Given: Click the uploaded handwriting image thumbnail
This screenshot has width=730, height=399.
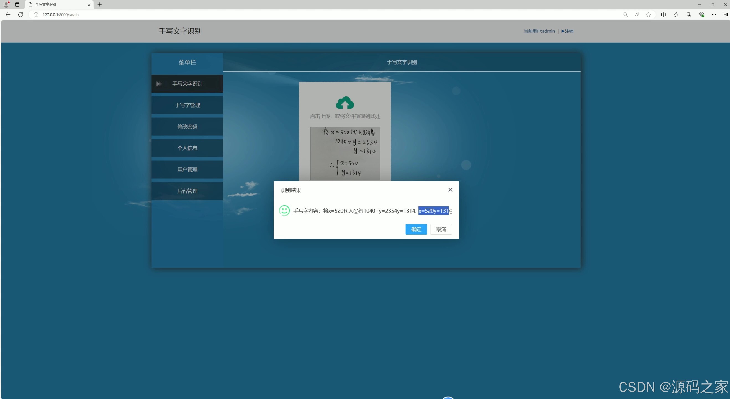Looking at the screenshot, I should point(345,153).
